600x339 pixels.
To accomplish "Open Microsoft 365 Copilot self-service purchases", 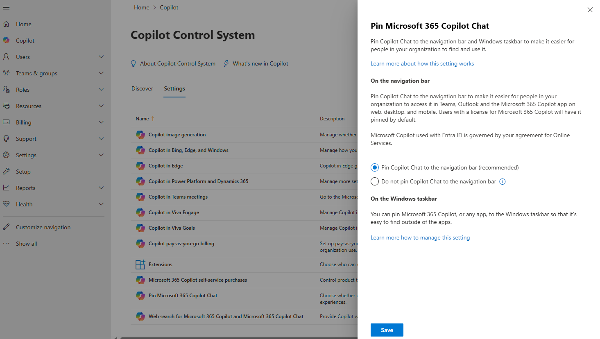I will click(x=198, y=280).
